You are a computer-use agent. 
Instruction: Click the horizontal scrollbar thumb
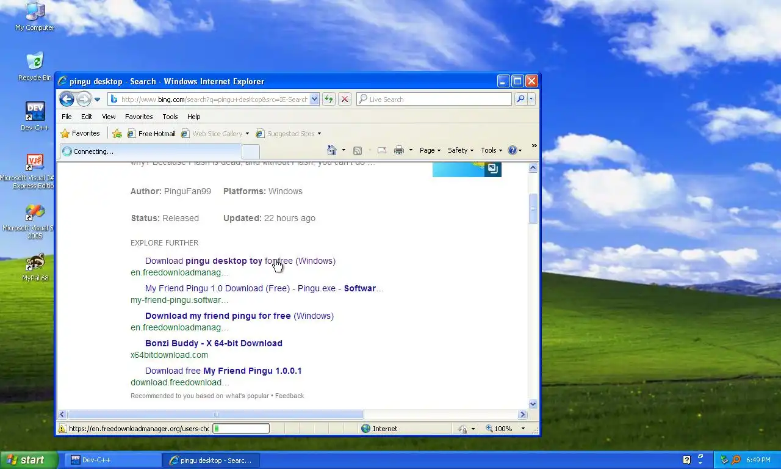[215, 415]
